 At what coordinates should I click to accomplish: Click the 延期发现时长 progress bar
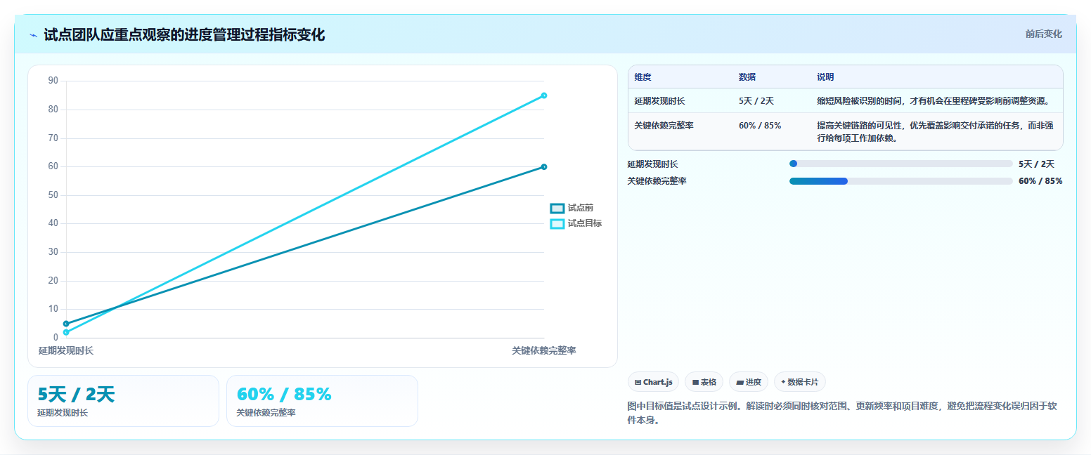(x=901, y=164)
